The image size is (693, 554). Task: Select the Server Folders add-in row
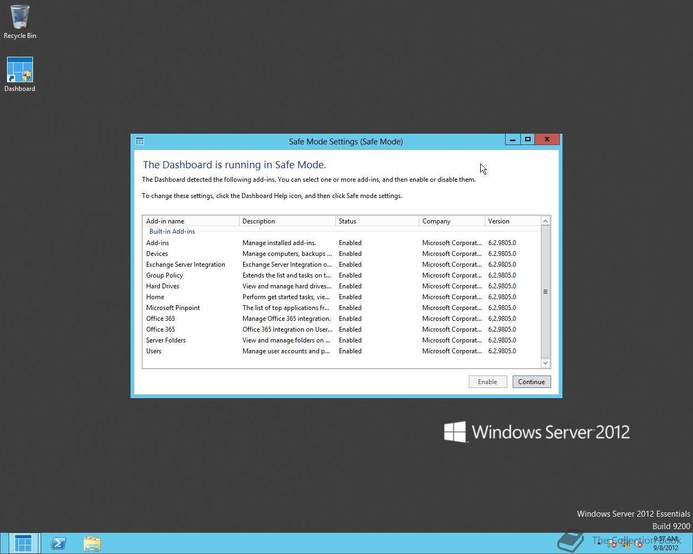[x=342, y=340]
